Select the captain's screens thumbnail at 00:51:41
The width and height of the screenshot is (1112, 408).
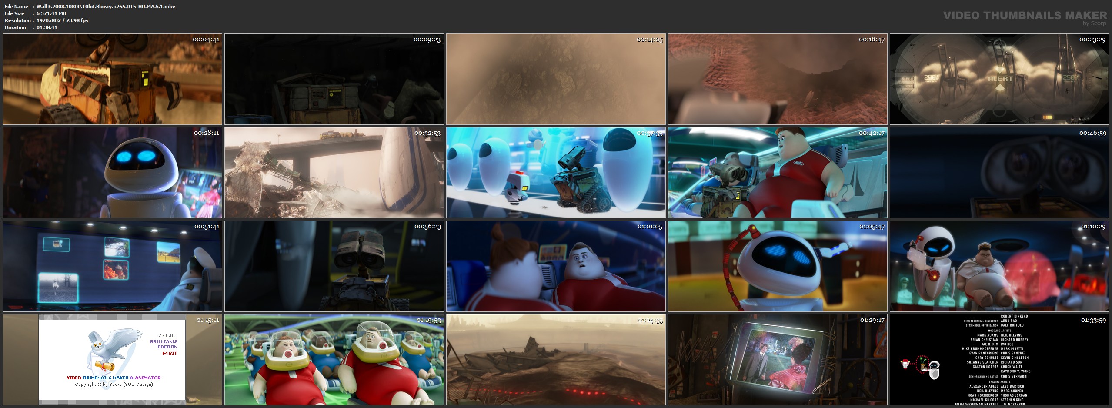[112, 266]
